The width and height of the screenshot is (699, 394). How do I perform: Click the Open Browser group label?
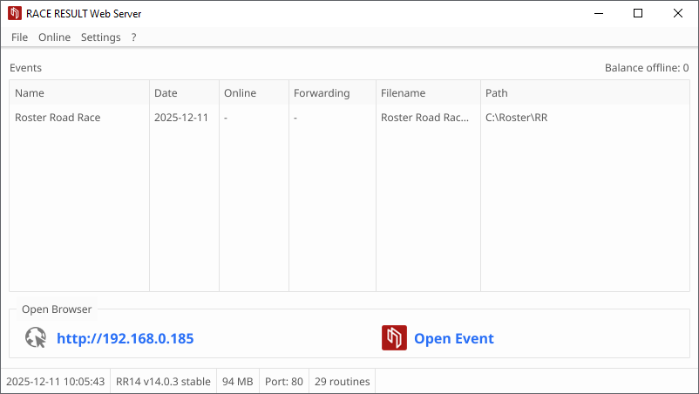[x=57, y=309]
